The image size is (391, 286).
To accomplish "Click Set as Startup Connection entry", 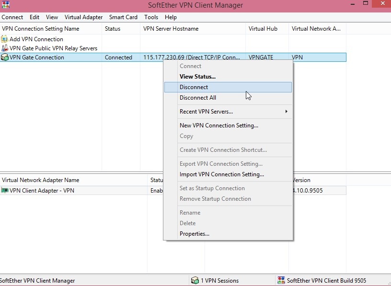I will (x=228, y=188).
